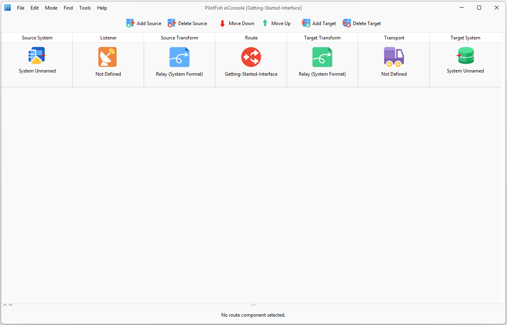Click the Source System database icon

tap(37, 56)
